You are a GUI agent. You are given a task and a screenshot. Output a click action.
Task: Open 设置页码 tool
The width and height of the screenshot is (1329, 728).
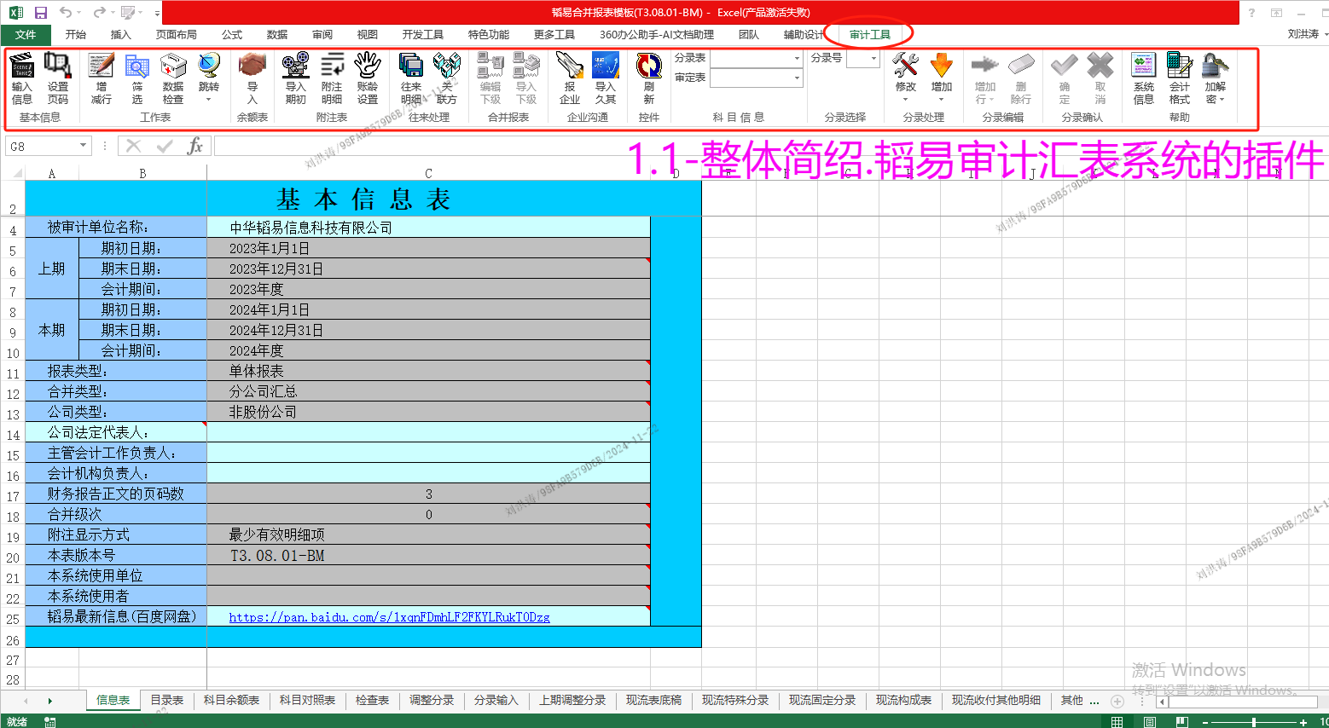[57, 66]
